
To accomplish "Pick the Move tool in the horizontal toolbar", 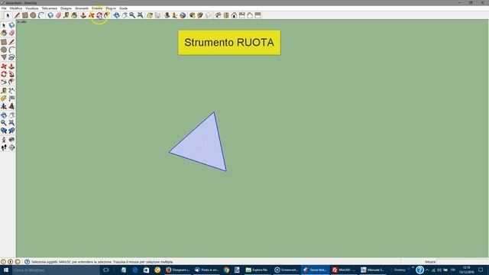I will (92, 15).
